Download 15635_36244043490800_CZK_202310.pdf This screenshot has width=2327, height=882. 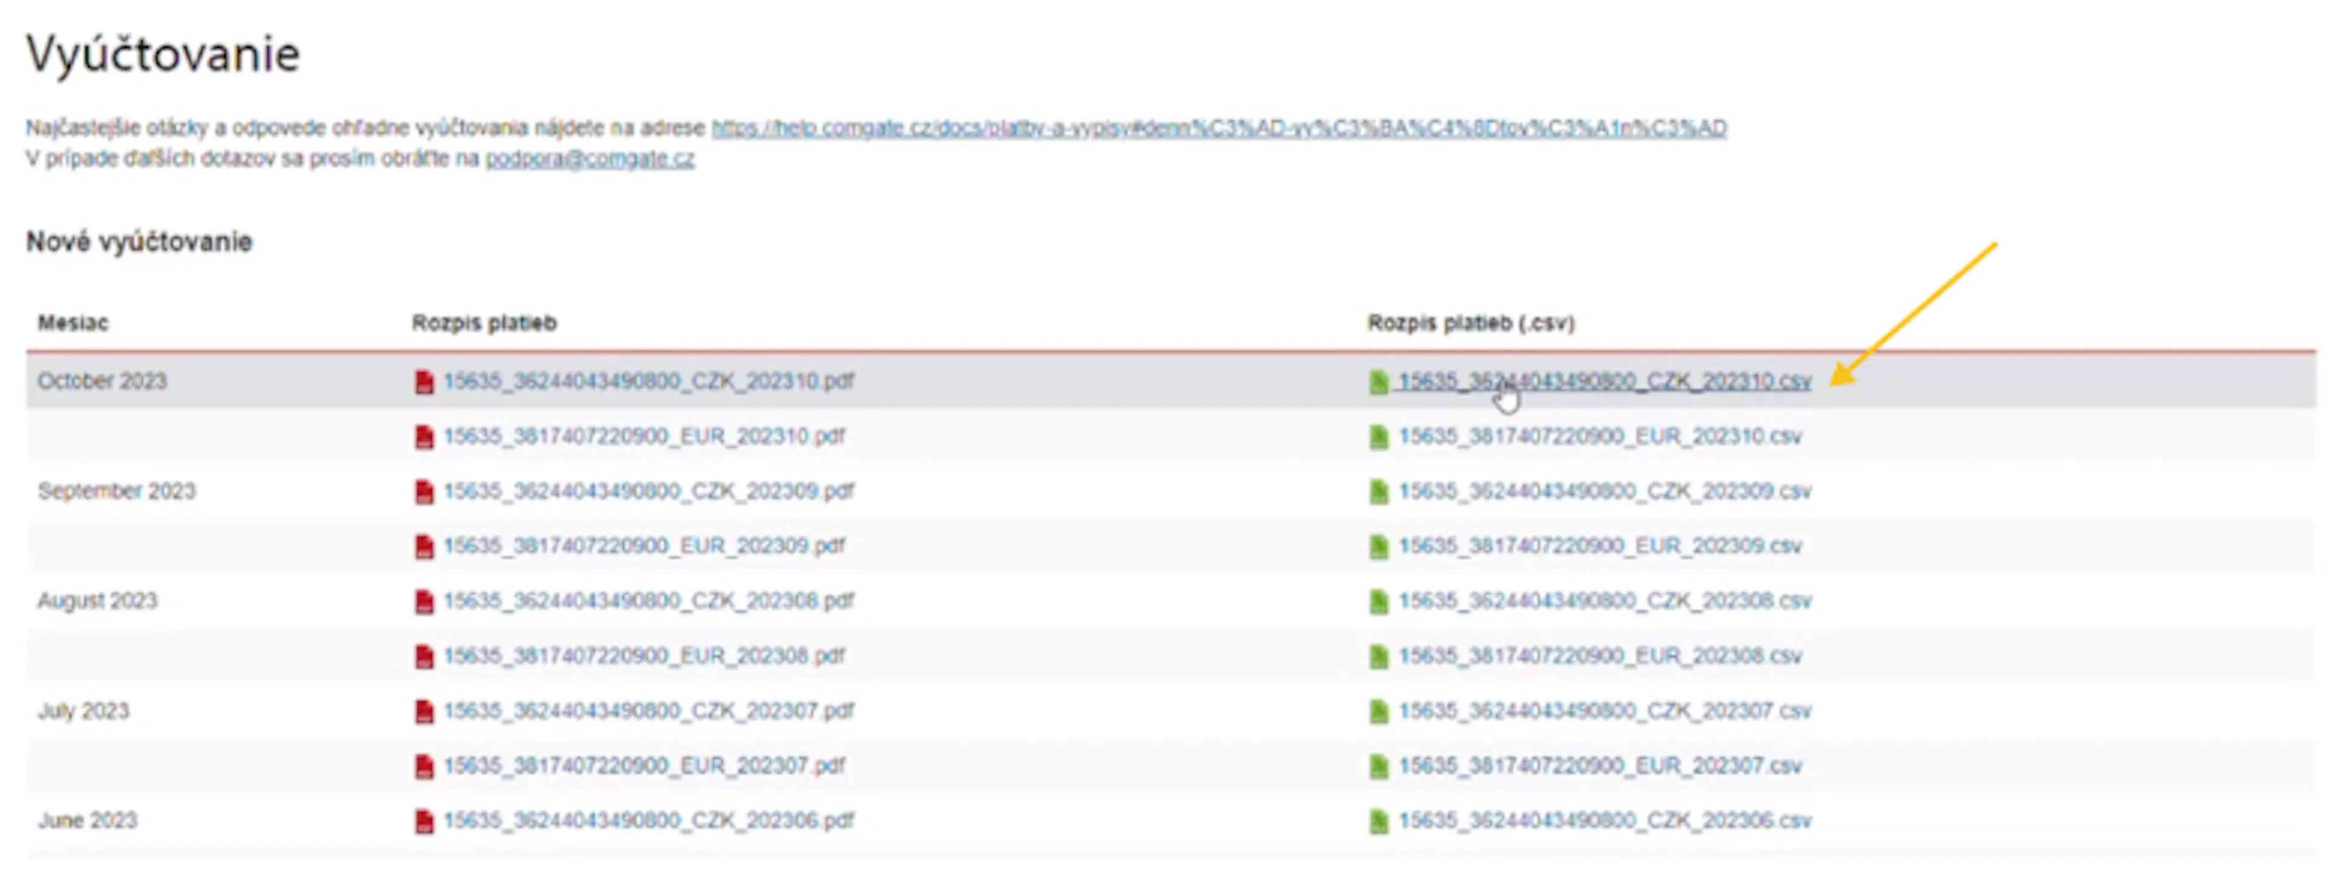coord(648,381)
